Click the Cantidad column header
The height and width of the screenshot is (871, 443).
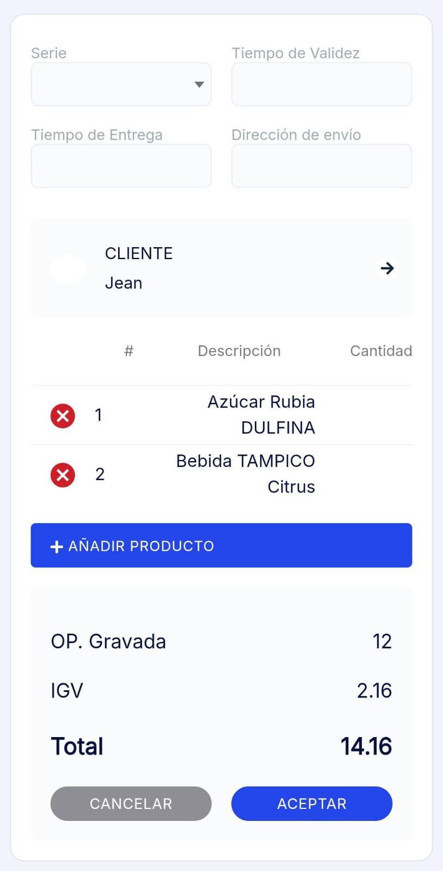pyautogui.click(x=380, y=351)
